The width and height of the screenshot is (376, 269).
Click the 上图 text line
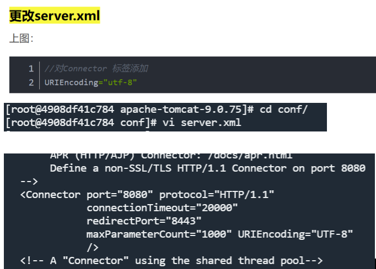pos(22,39)
